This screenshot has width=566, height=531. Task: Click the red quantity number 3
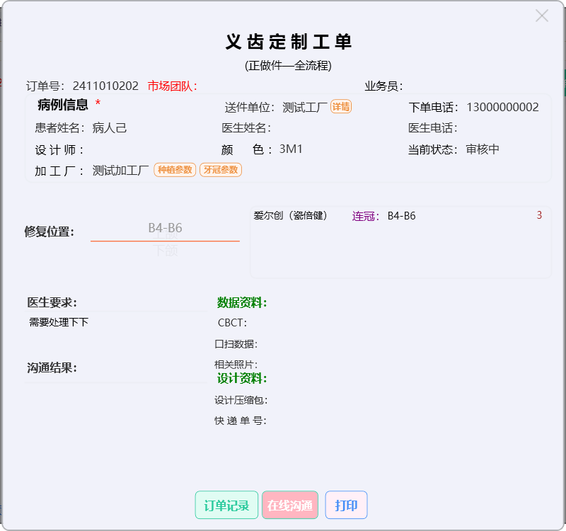pyautogui.click(x=539, y=215)
